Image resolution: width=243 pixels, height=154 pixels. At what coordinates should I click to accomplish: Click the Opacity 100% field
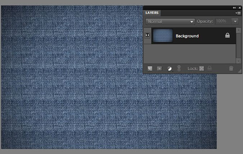coord(224,21)
